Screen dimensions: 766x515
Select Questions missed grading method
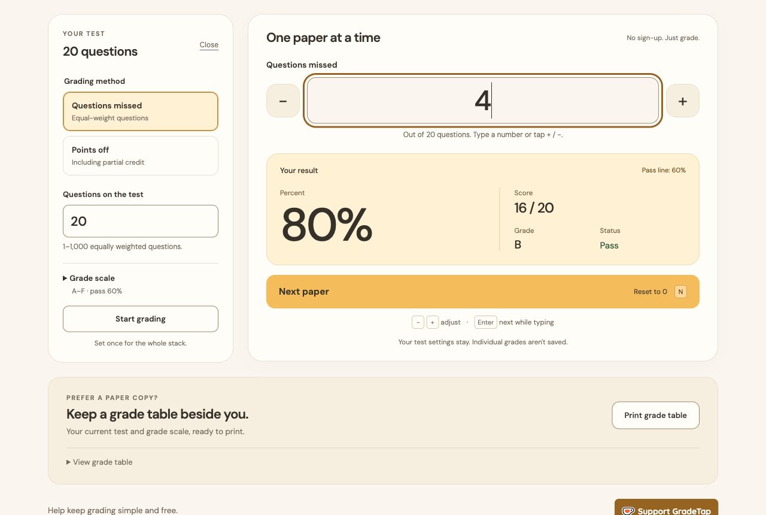[x=141, y=111]
